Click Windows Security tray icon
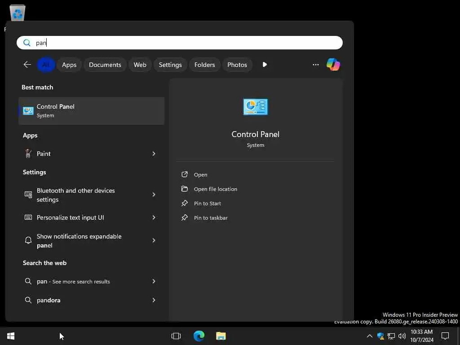Viewport: 460px width, 345px height. (381, 336)
